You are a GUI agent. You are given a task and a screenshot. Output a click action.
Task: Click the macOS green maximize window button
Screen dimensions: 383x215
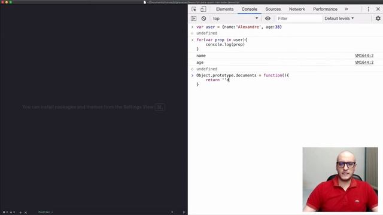[11, 2]
